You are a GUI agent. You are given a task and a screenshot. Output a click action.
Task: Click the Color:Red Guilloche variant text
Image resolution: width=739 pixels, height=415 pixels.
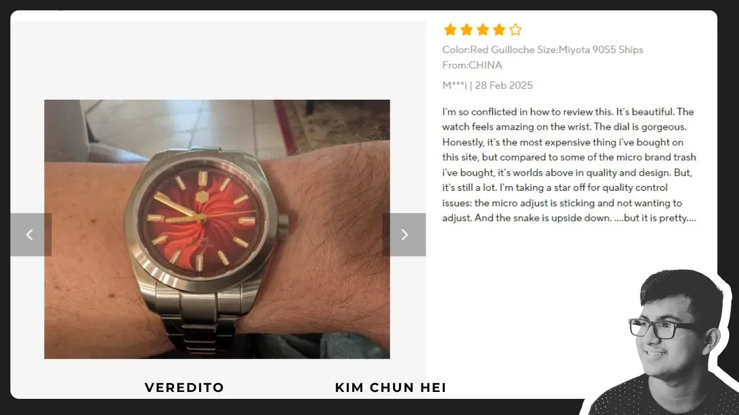488,50
